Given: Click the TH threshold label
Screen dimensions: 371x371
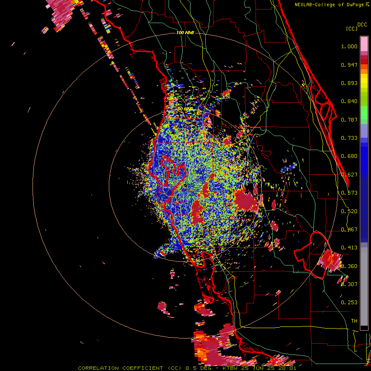Looking at the screenshot, I should [354, 321].
